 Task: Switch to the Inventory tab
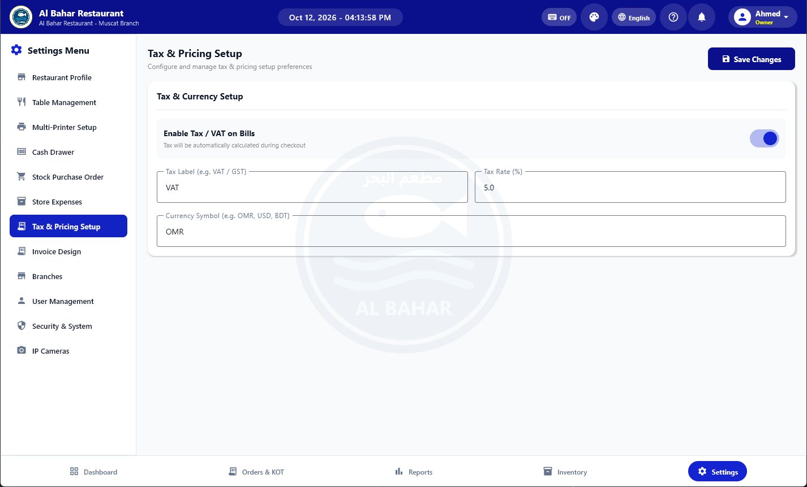(x=565, y=472)
